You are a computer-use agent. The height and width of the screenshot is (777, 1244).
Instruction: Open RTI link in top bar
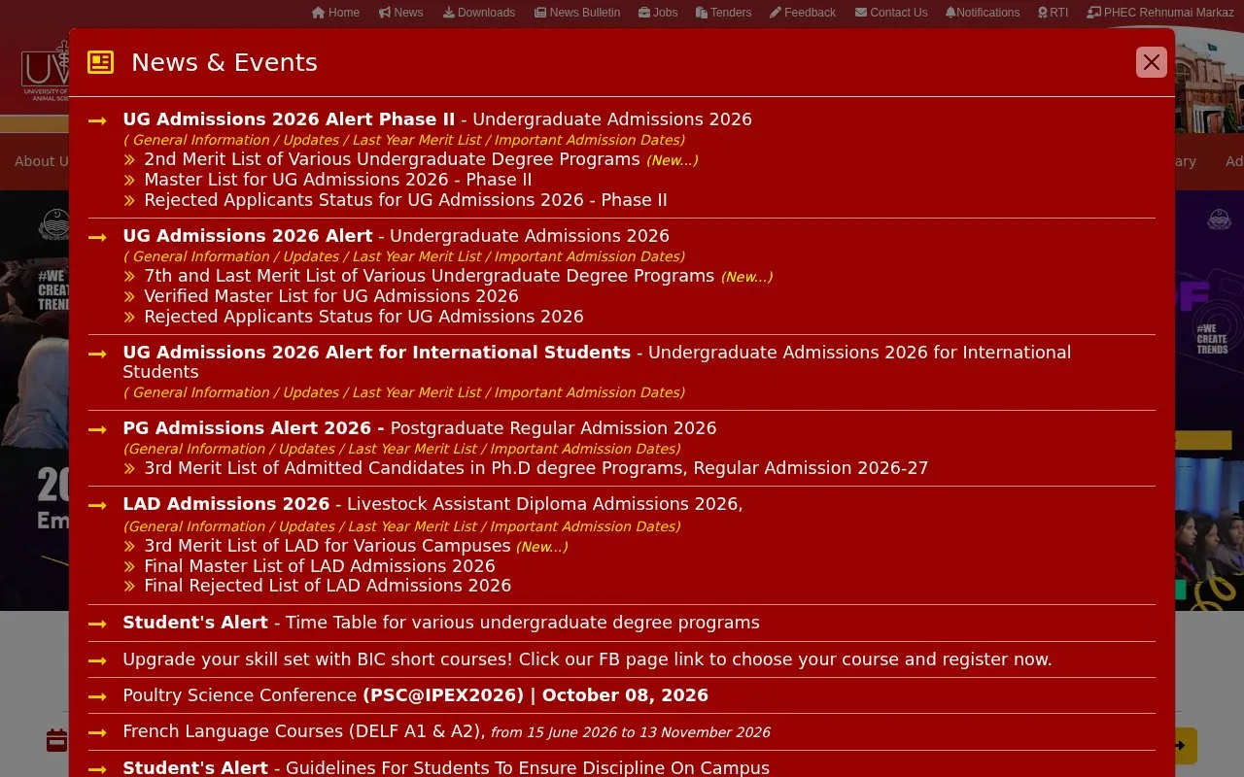coord(1053,13)
